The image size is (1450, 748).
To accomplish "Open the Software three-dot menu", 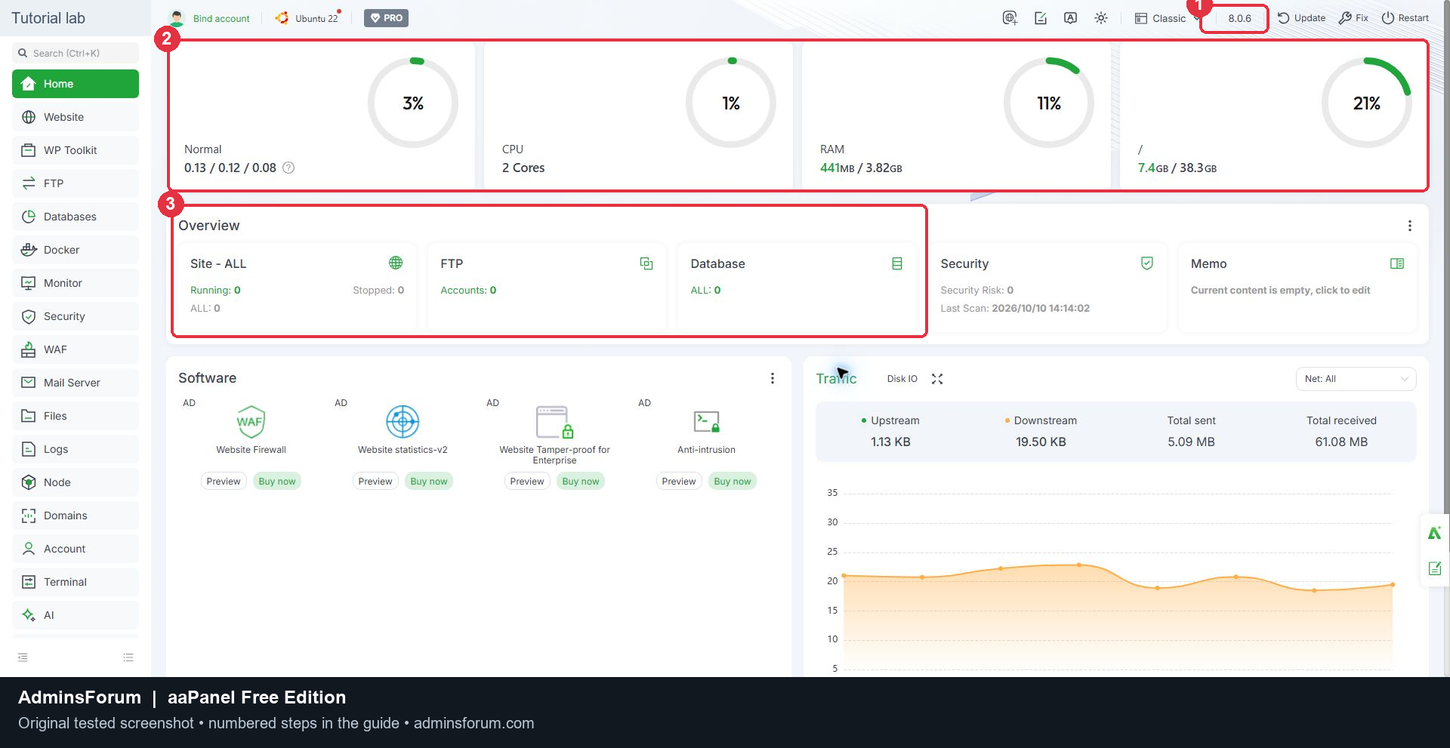I will [x=772, y=378].
